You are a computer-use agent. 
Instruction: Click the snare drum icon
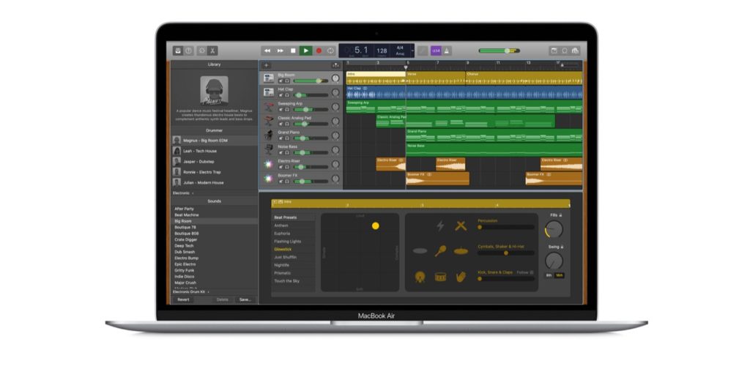click(441, 277)
